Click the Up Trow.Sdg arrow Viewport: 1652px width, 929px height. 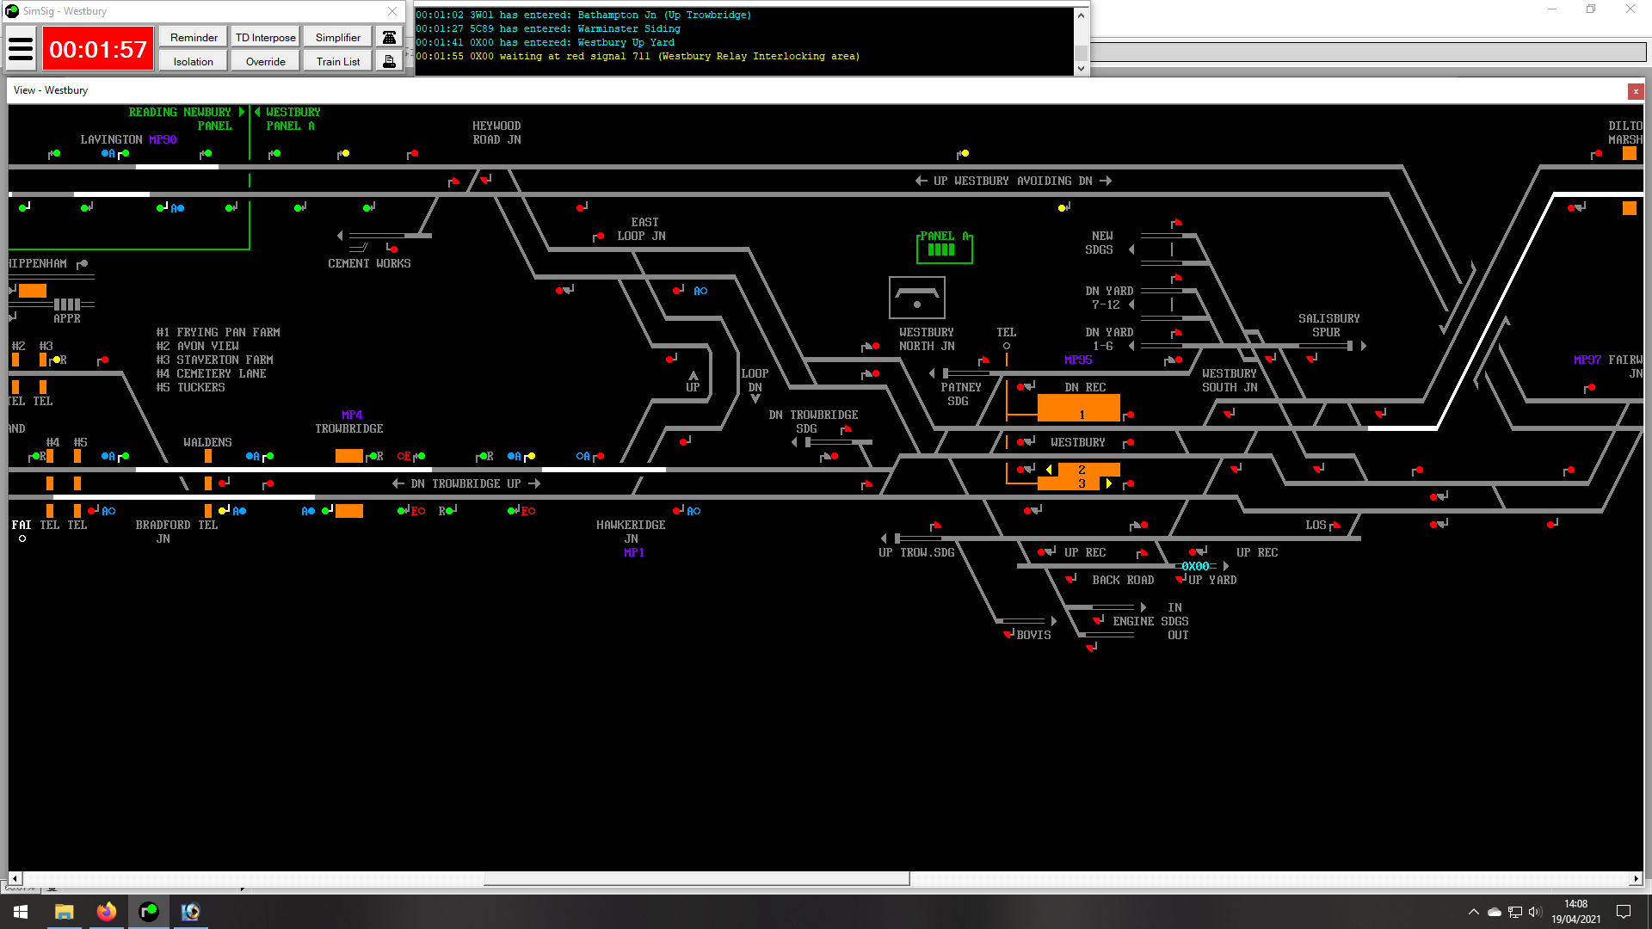884,538
